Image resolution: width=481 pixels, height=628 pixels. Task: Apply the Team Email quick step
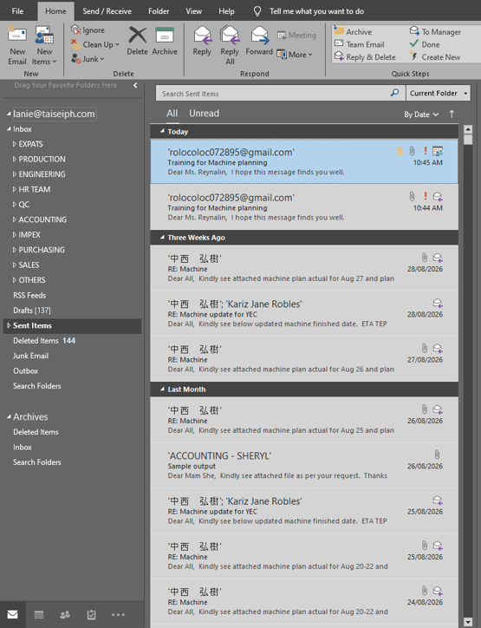tap(360, 44)
